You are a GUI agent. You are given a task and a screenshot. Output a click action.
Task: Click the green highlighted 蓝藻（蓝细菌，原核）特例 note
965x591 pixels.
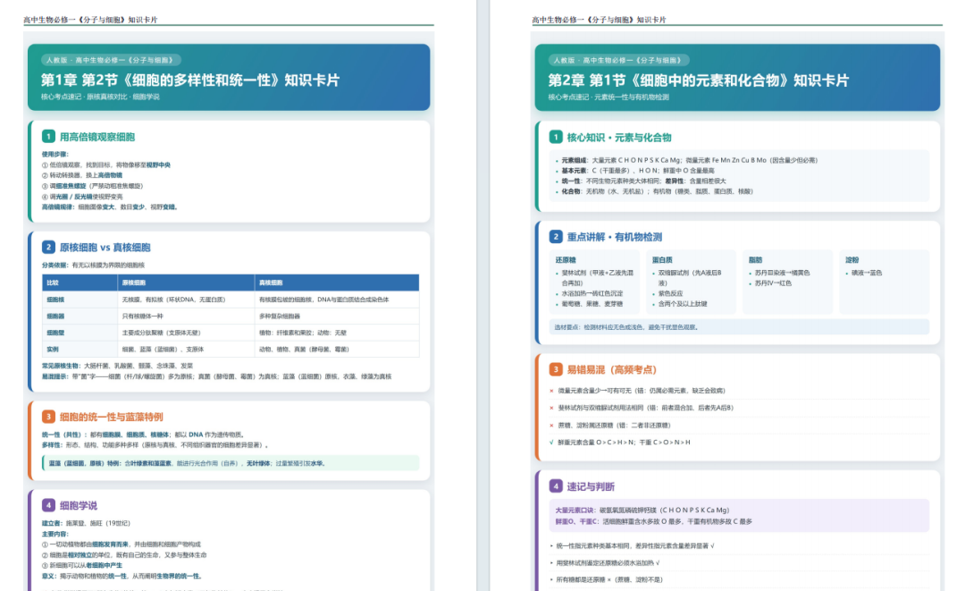231,463
